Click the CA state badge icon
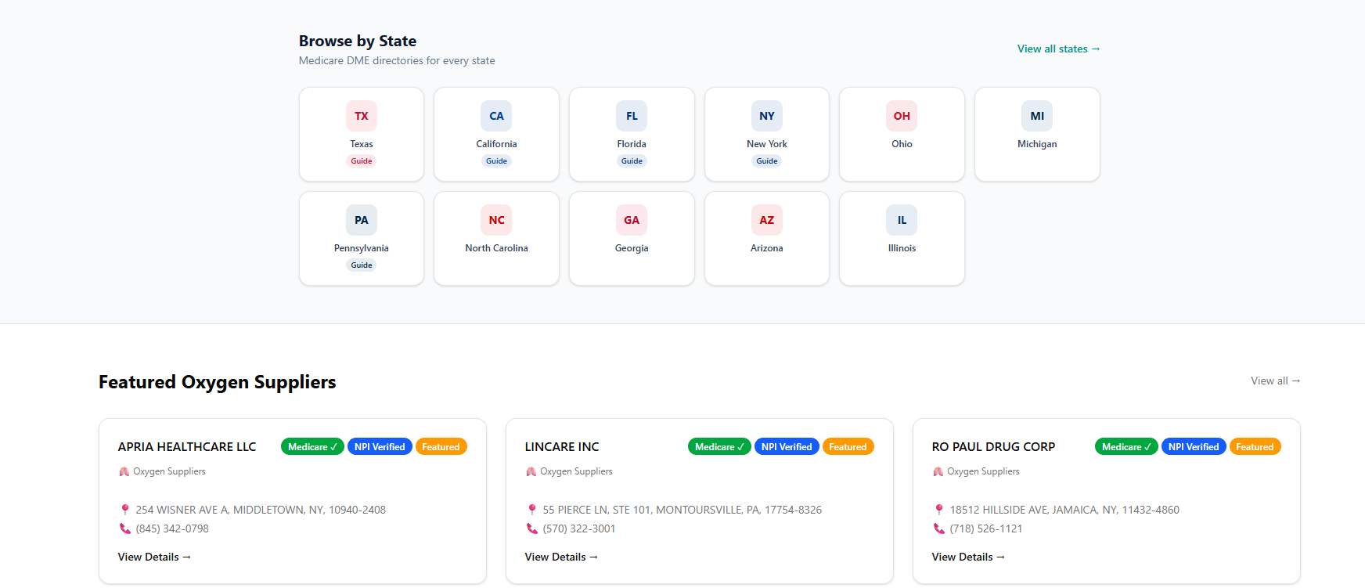The width and height of the screenshot is (1365, 588). coord(496,116)
